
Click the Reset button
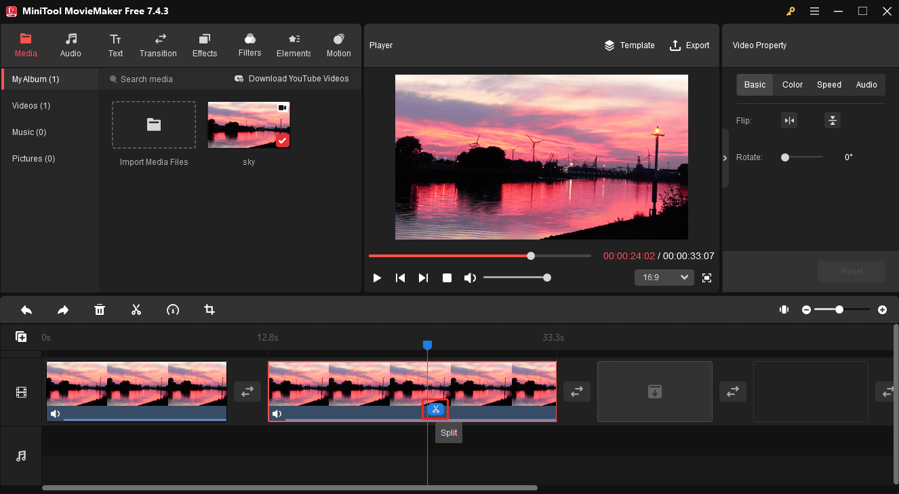pos(852,271)
